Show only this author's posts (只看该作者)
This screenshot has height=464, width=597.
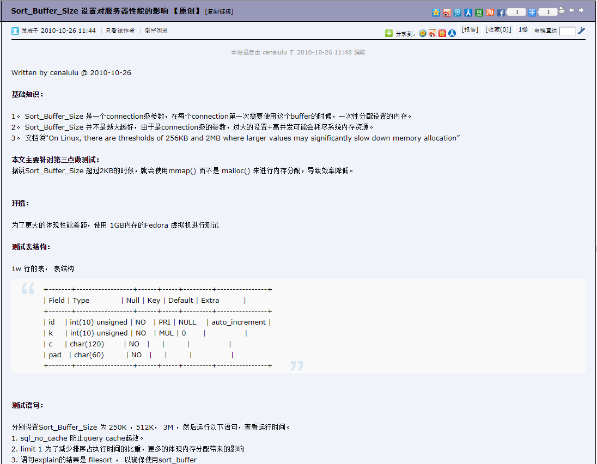coord(120,31)
